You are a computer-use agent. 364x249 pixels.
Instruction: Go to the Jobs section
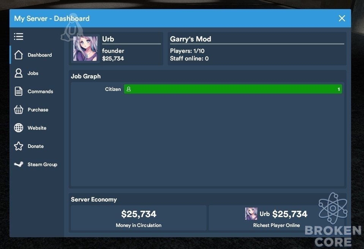pos(37,73)
